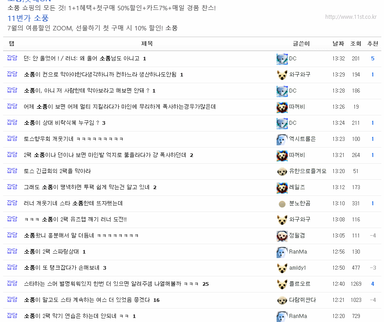Open post '소풍이 2팩 막기 연습은 하는데'
This screenshot has width=384, height=322.
76,316
